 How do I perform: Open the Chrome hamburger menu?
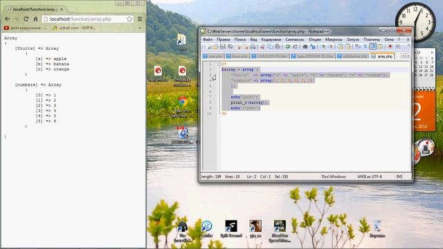[140, 19]
